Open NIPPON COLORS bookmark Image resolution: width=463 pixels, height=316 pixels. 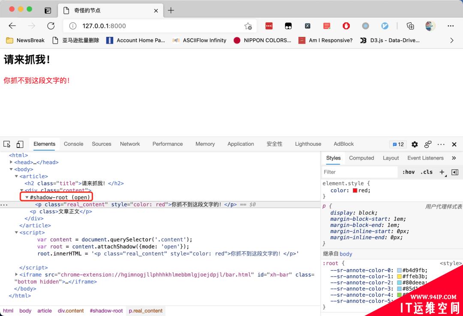click(x=262, y=40)
